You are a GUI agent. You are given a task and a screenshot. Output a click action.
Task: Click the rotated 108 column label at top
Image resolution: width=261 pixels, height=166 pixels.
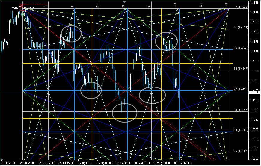175,5
